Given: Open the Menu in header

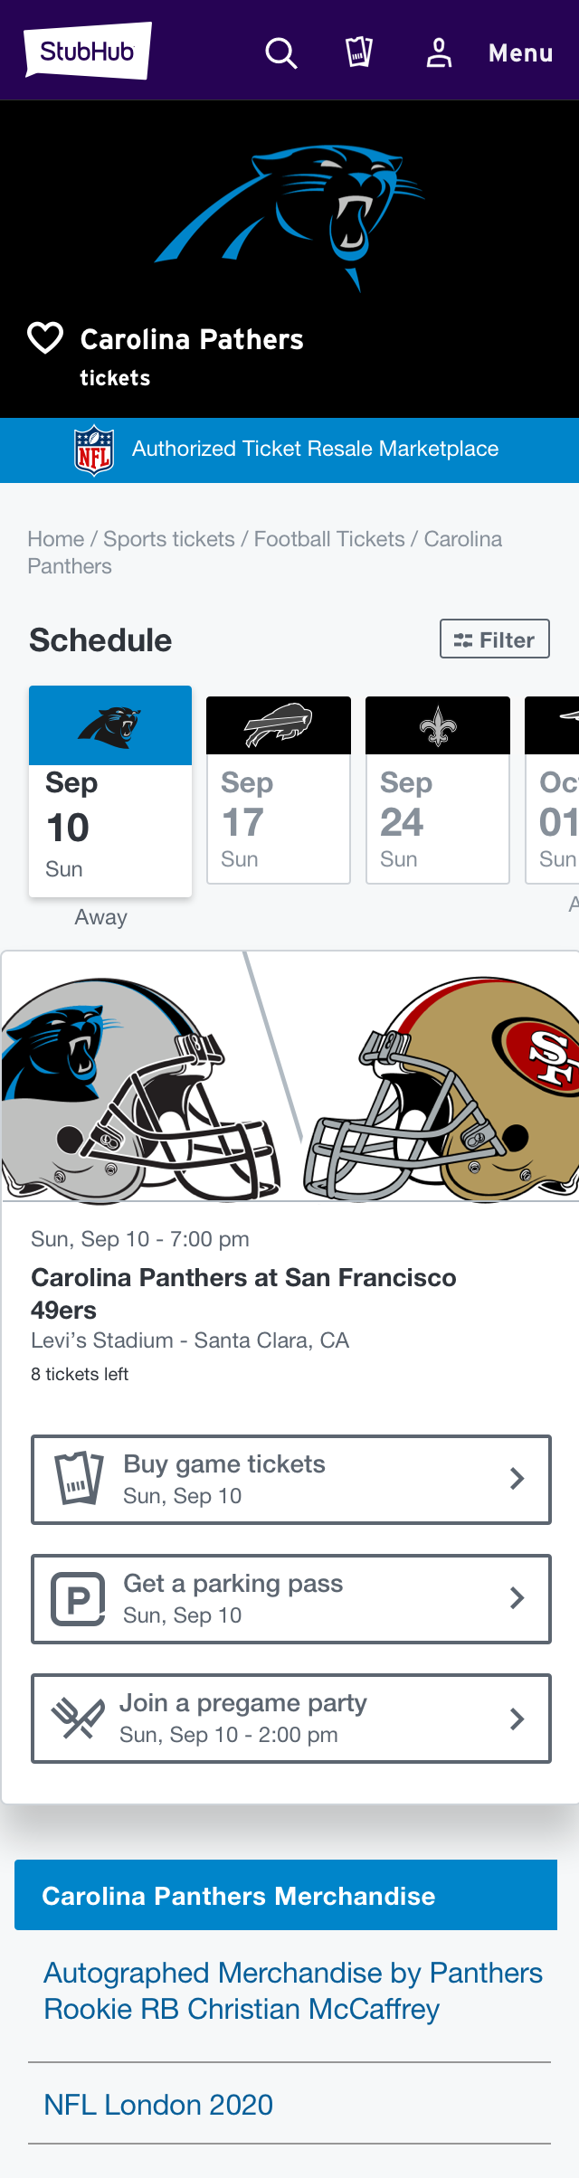Looking at the screenshot, I should click(x=521, y=53).
